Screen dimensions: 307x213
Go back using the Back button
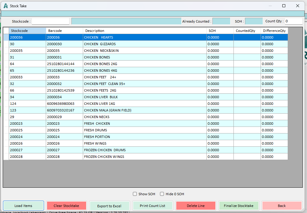282,206
